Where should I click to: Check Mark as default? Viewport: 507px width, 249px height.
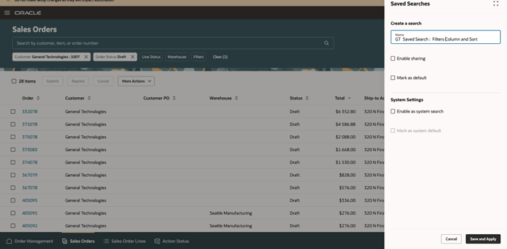click(x=393, y=78)
